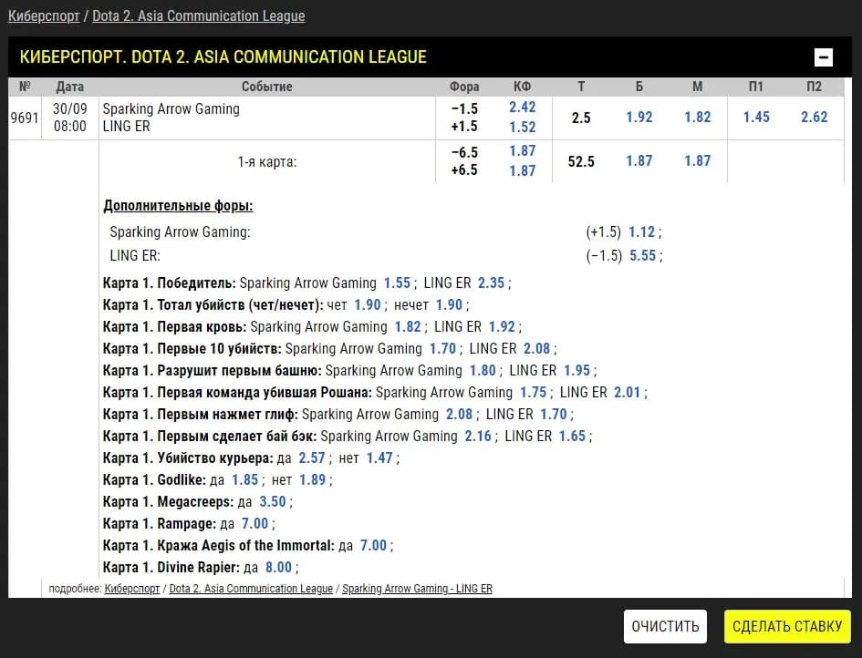Click the СДЕЛАТЬ СТАВКУ button
The image size is (862, 658).
pyautogui.click(x=787, y=626)
